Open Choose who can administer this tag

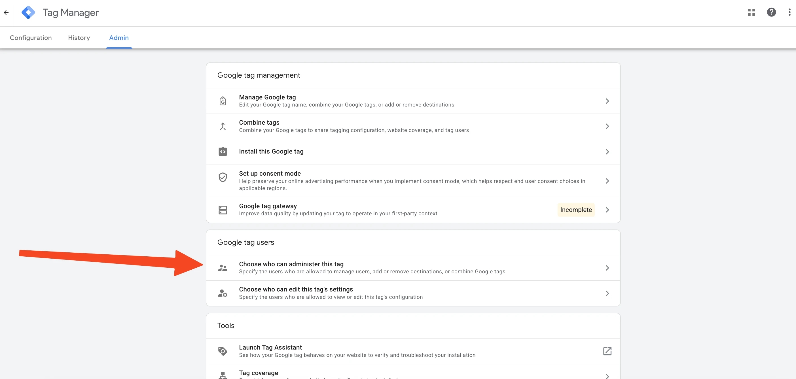tap(413, 268)
